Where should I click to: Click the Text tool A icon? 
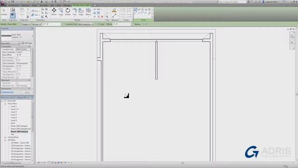41,1
